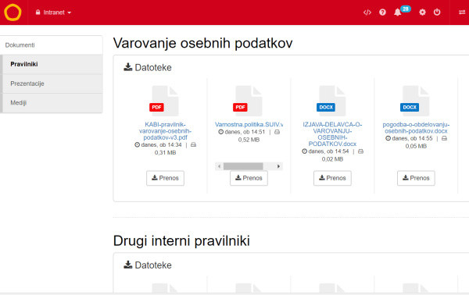The image size is (469, 295).
Task: Click clock icon beside 'danes, ob 14:55'
Action: coord(388,139)
